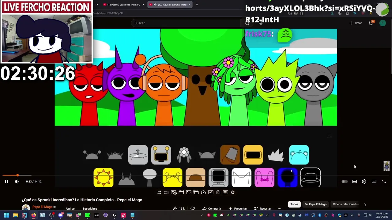Toggle the autoplay switch in the player

345,182
